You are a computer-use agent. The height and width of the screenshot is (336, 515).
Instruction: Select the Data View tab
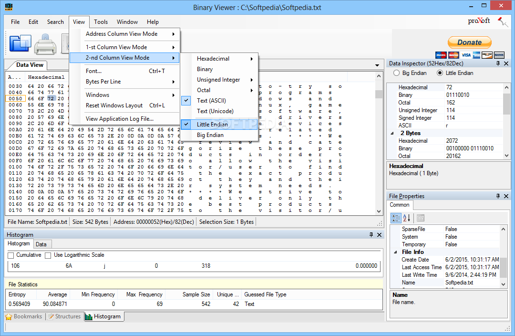30,65
